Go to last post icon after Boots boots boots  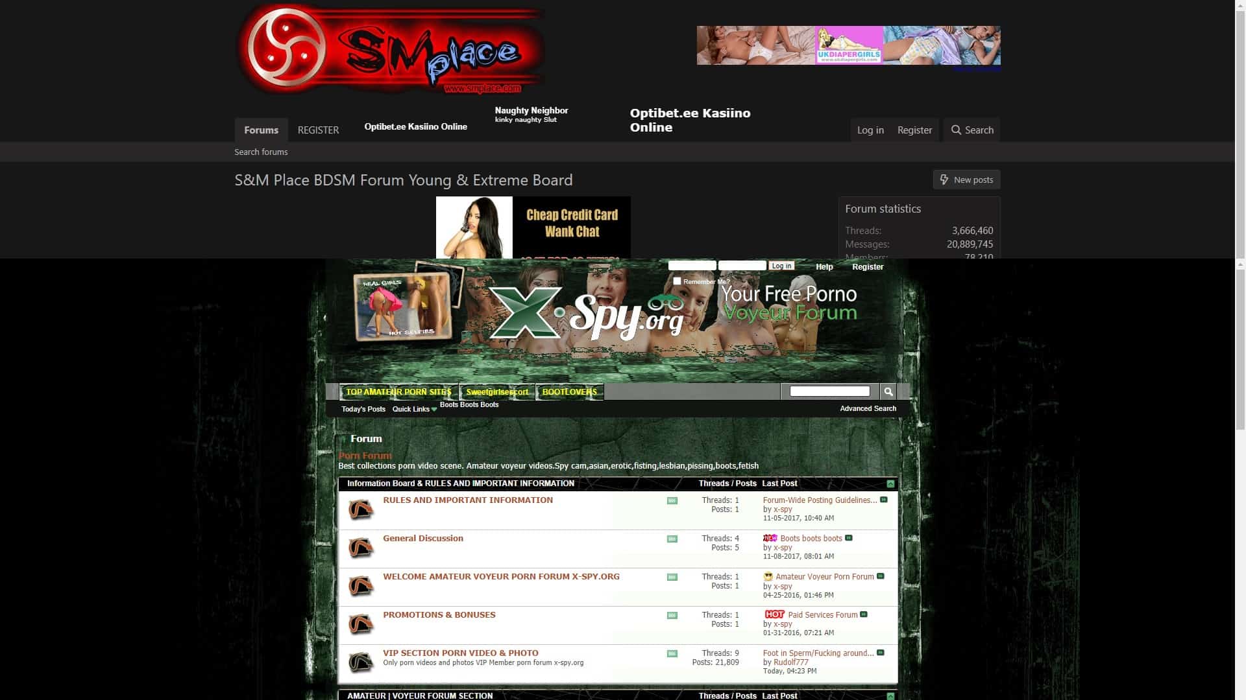[848, 538]
